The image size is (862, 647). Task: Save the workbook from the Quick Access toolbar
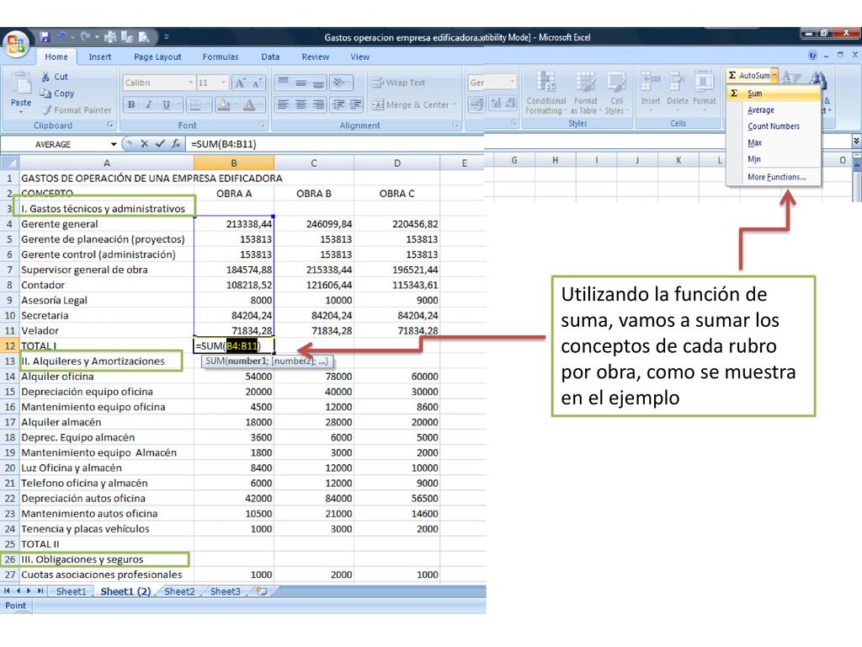coord(45,37)
